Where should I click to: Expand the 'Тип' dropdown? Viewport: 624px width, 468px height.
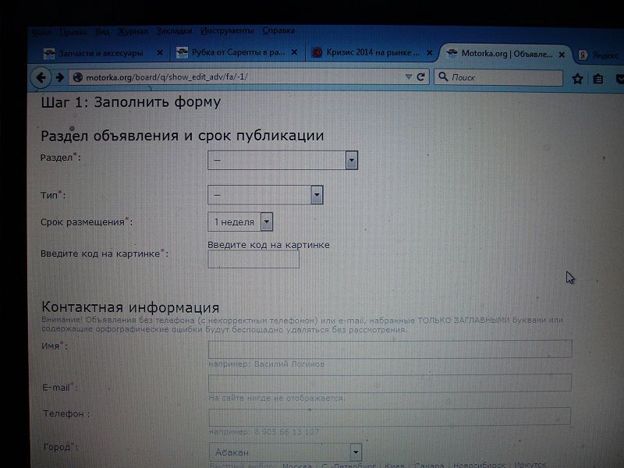point(317,195)
